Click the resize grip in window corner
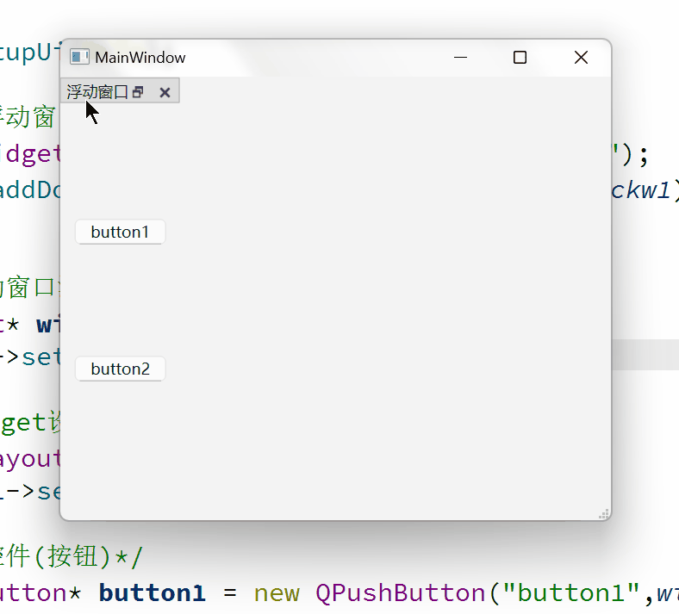 click(x=604, y=513)
